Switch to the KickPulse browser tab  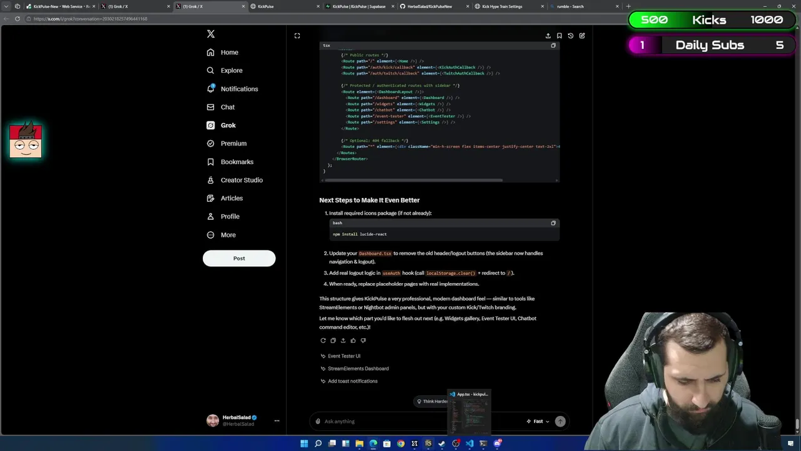tap(285, 6)
